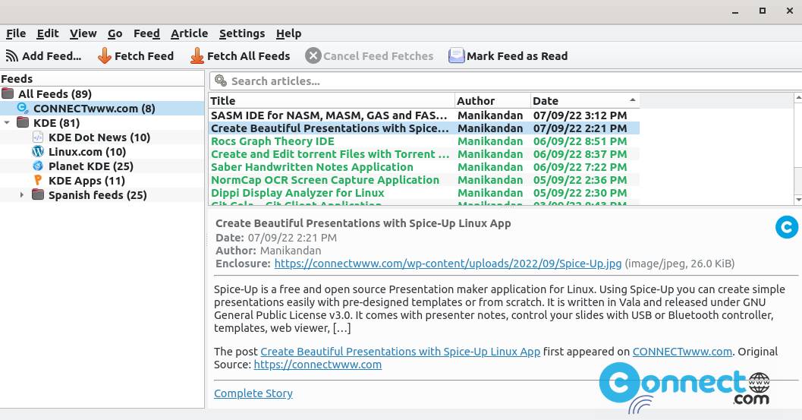The width and height of the screenshot is (802, 420).
Task: Click date cell 05/09/22 2:36 PM
Action: pyautogui.click(x=580, y=180)
